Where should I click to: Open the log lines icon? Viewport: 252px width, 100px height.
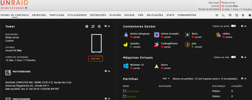[243, 15]
